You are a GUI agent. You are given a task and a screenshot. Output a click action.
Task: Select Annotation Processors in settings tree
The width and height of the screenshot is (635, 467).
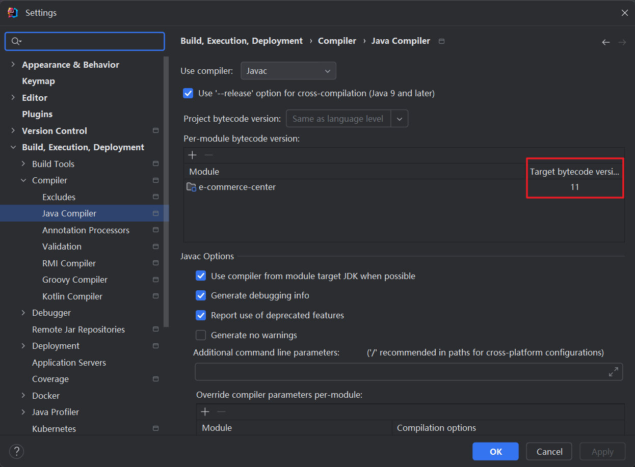point(86,230)
